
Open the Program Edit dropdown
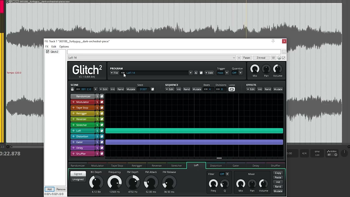point(209,73)
